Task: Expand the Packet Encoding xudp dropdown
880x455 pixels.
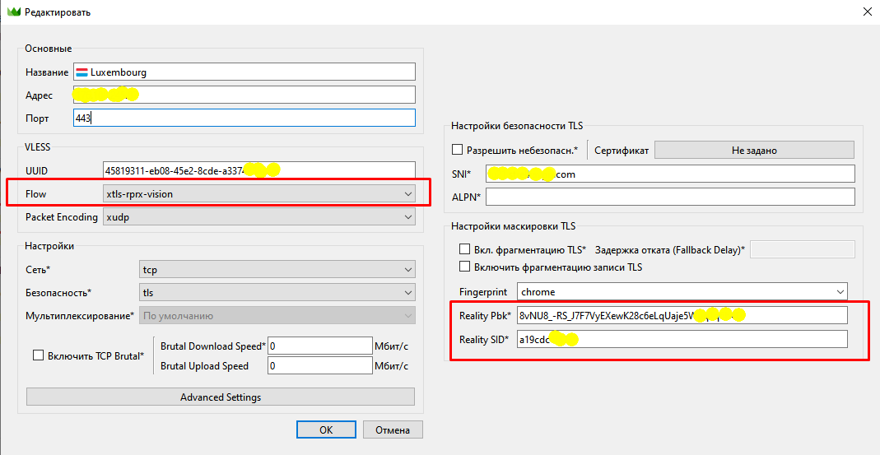Action: [x=258, y=217]
